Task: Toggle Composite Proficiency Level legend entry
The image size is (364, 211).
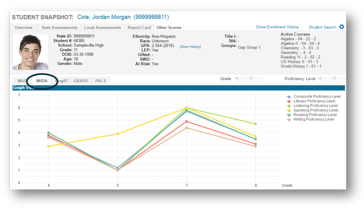Action: [x=314, y=96]
